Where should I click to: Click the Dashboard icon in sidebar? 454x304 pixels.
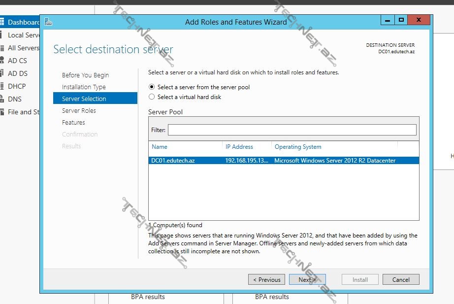click(x=2, y=22)
